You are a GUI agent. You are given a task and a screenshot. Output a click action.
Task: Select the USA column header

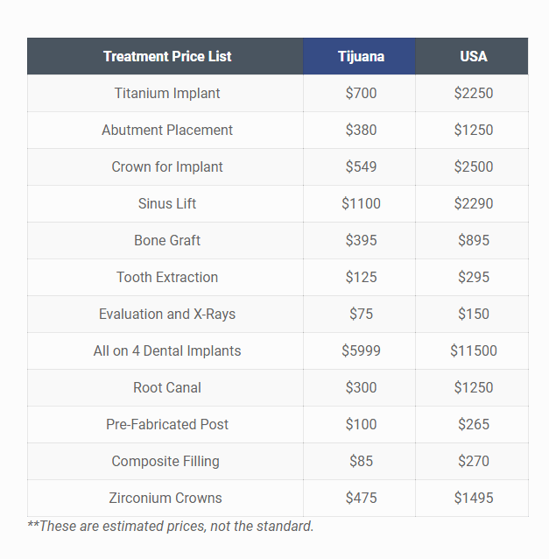coord(473,56)
